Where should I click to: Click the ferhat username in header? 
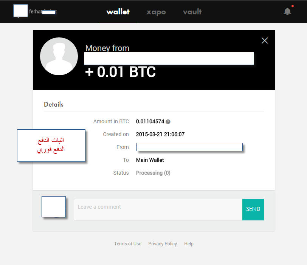tap(43, 12)
